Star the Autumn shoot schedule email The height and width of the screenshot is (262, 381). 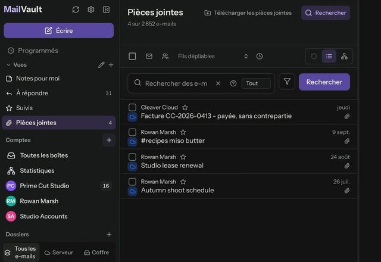pyautogui.click(x=183, y=182)
